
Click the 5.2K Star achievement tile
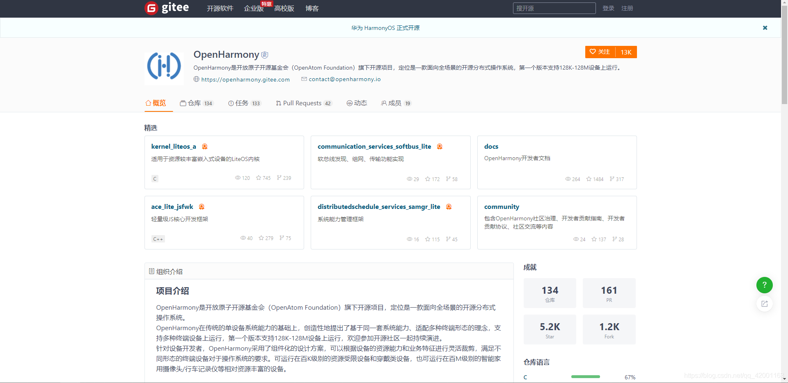pos(550,329)
